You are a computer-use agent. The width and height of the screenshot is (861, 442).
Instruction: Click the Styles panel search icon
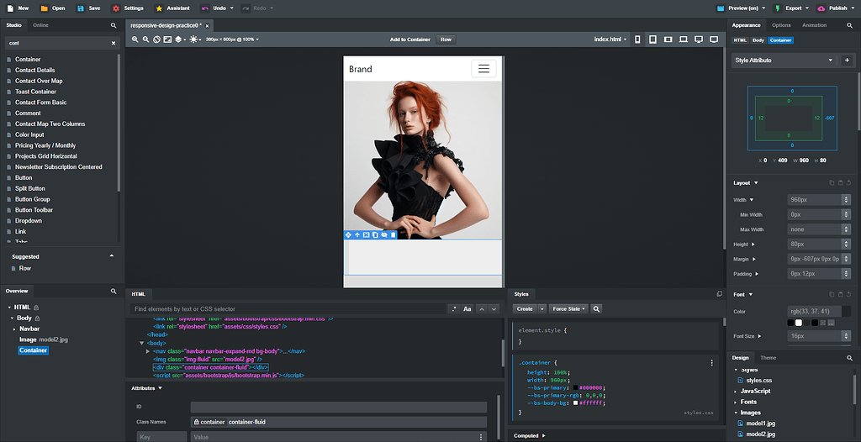point(596,309)
